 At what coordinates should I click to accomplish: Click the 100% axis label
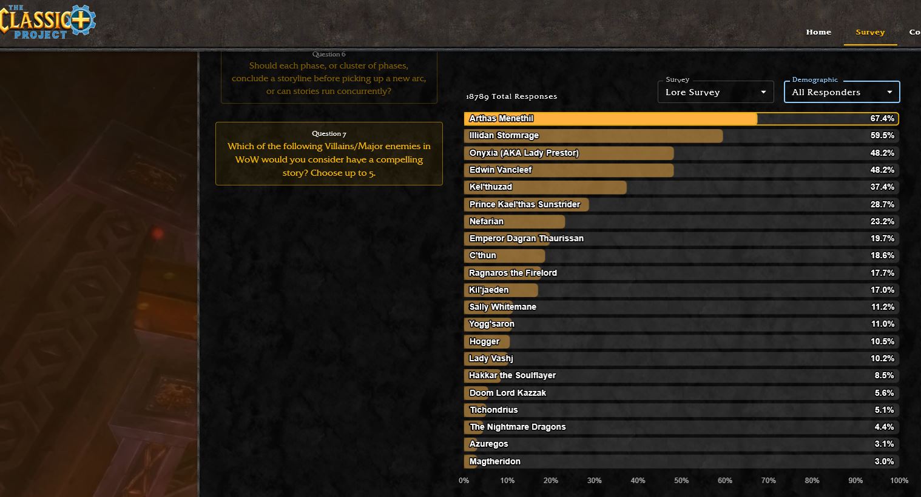click(899, 481)
